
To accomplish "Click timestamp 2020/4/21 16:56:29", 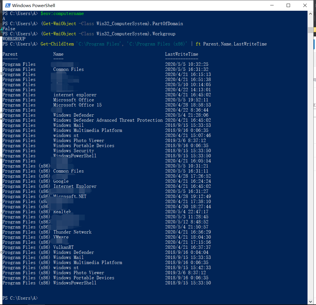I will tap(188, 232).
